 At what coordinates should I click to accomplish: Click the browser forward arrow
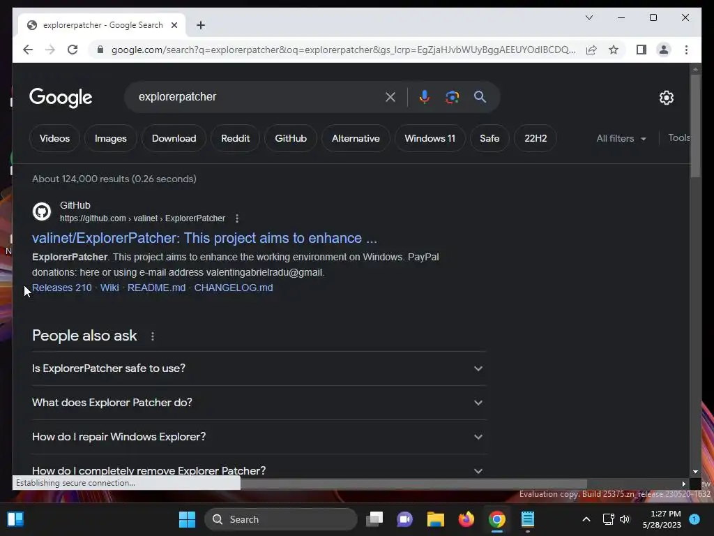[50, 50]
